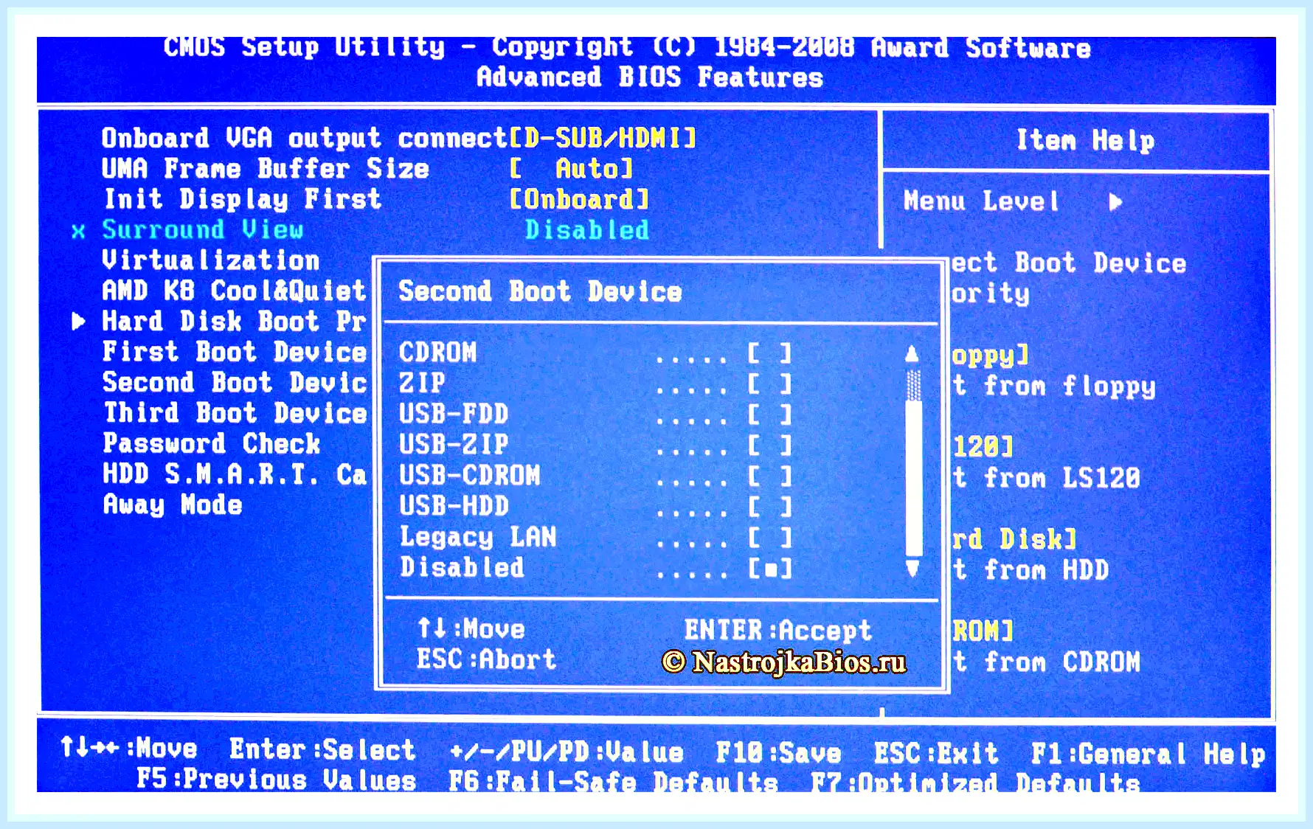Highlight the Virtualization setting

(x=211, y=260)
